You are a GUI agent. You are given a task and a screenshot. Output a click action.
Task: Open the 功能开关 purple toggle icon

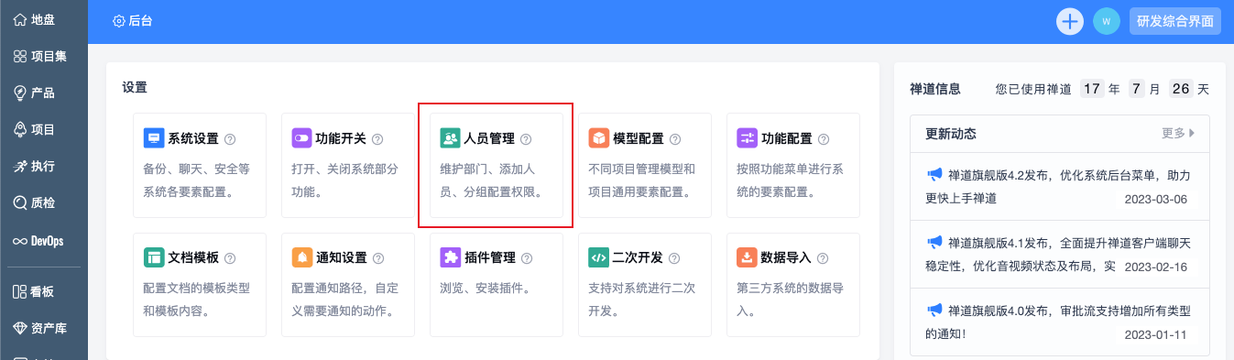click(302, 139)
